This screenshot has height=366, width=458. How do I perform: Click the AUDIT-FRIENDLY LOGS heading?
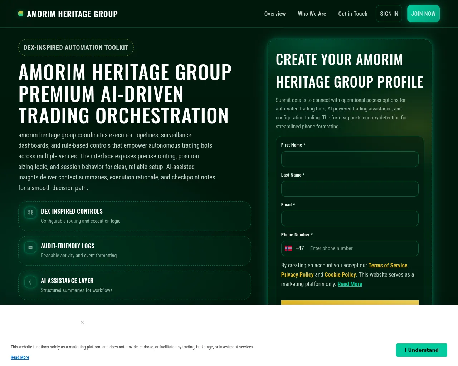coord(68,246)
